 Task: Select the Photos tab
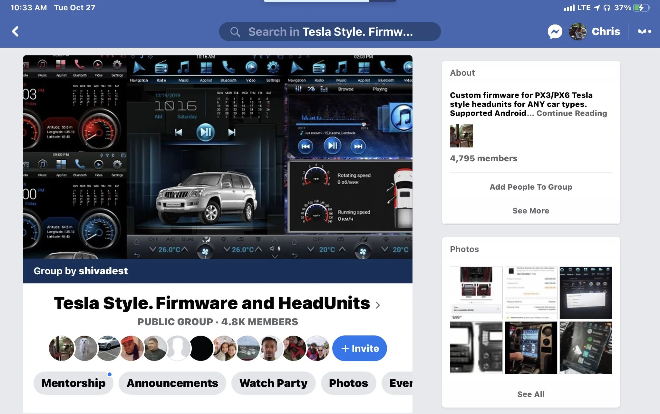(348, 383)
